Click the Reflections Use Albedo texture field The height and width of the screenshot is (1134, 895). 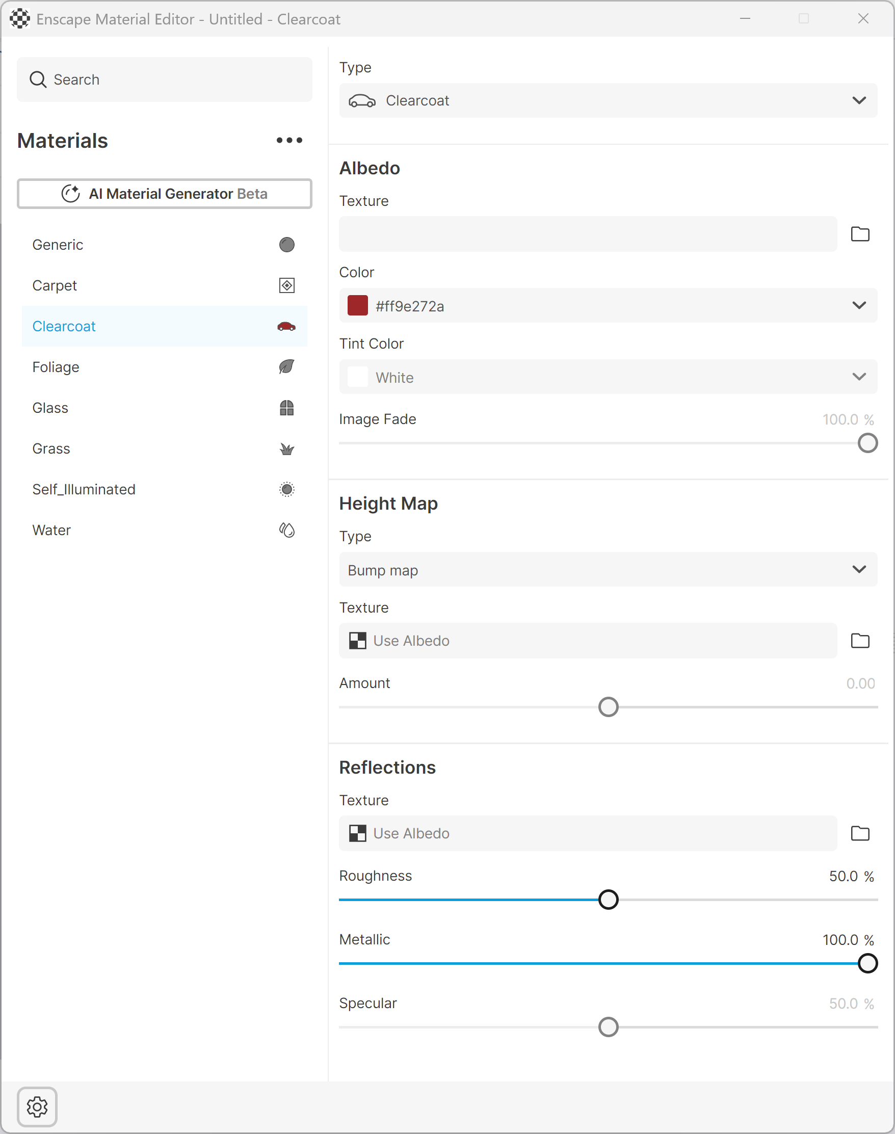tap(588, 833)
